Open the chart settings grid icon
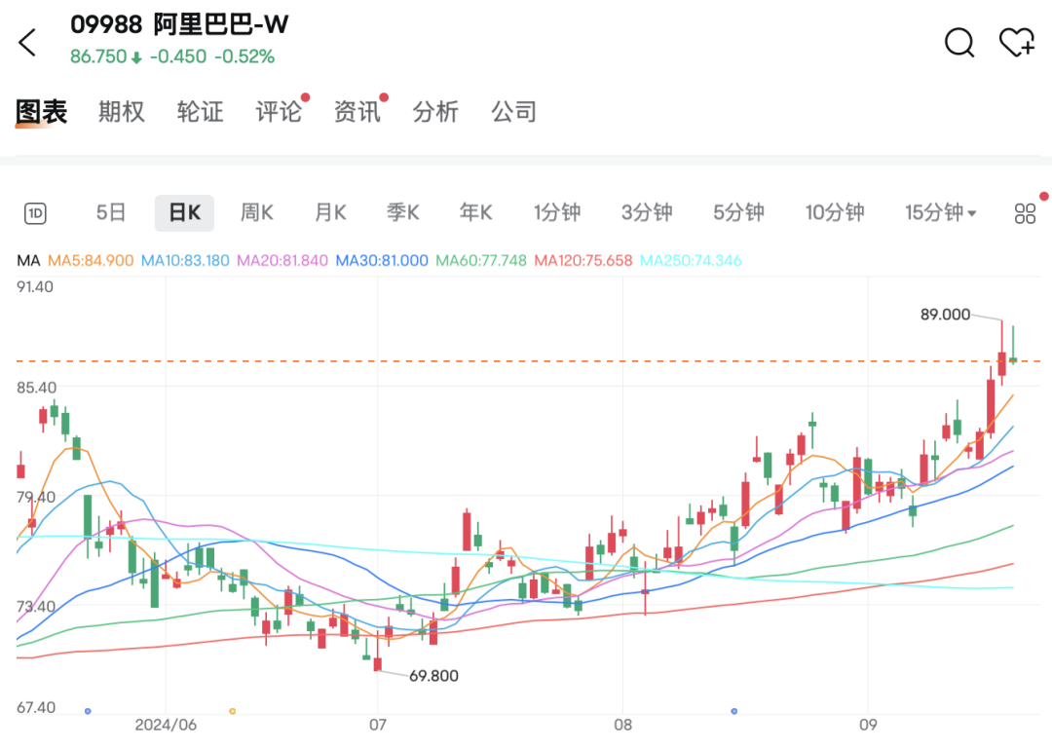The image size is (1052, 749). tap(1025, 213)
